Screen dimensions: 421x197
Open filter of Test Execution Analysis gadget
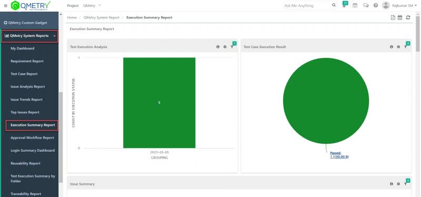click(x=232, y=46)
